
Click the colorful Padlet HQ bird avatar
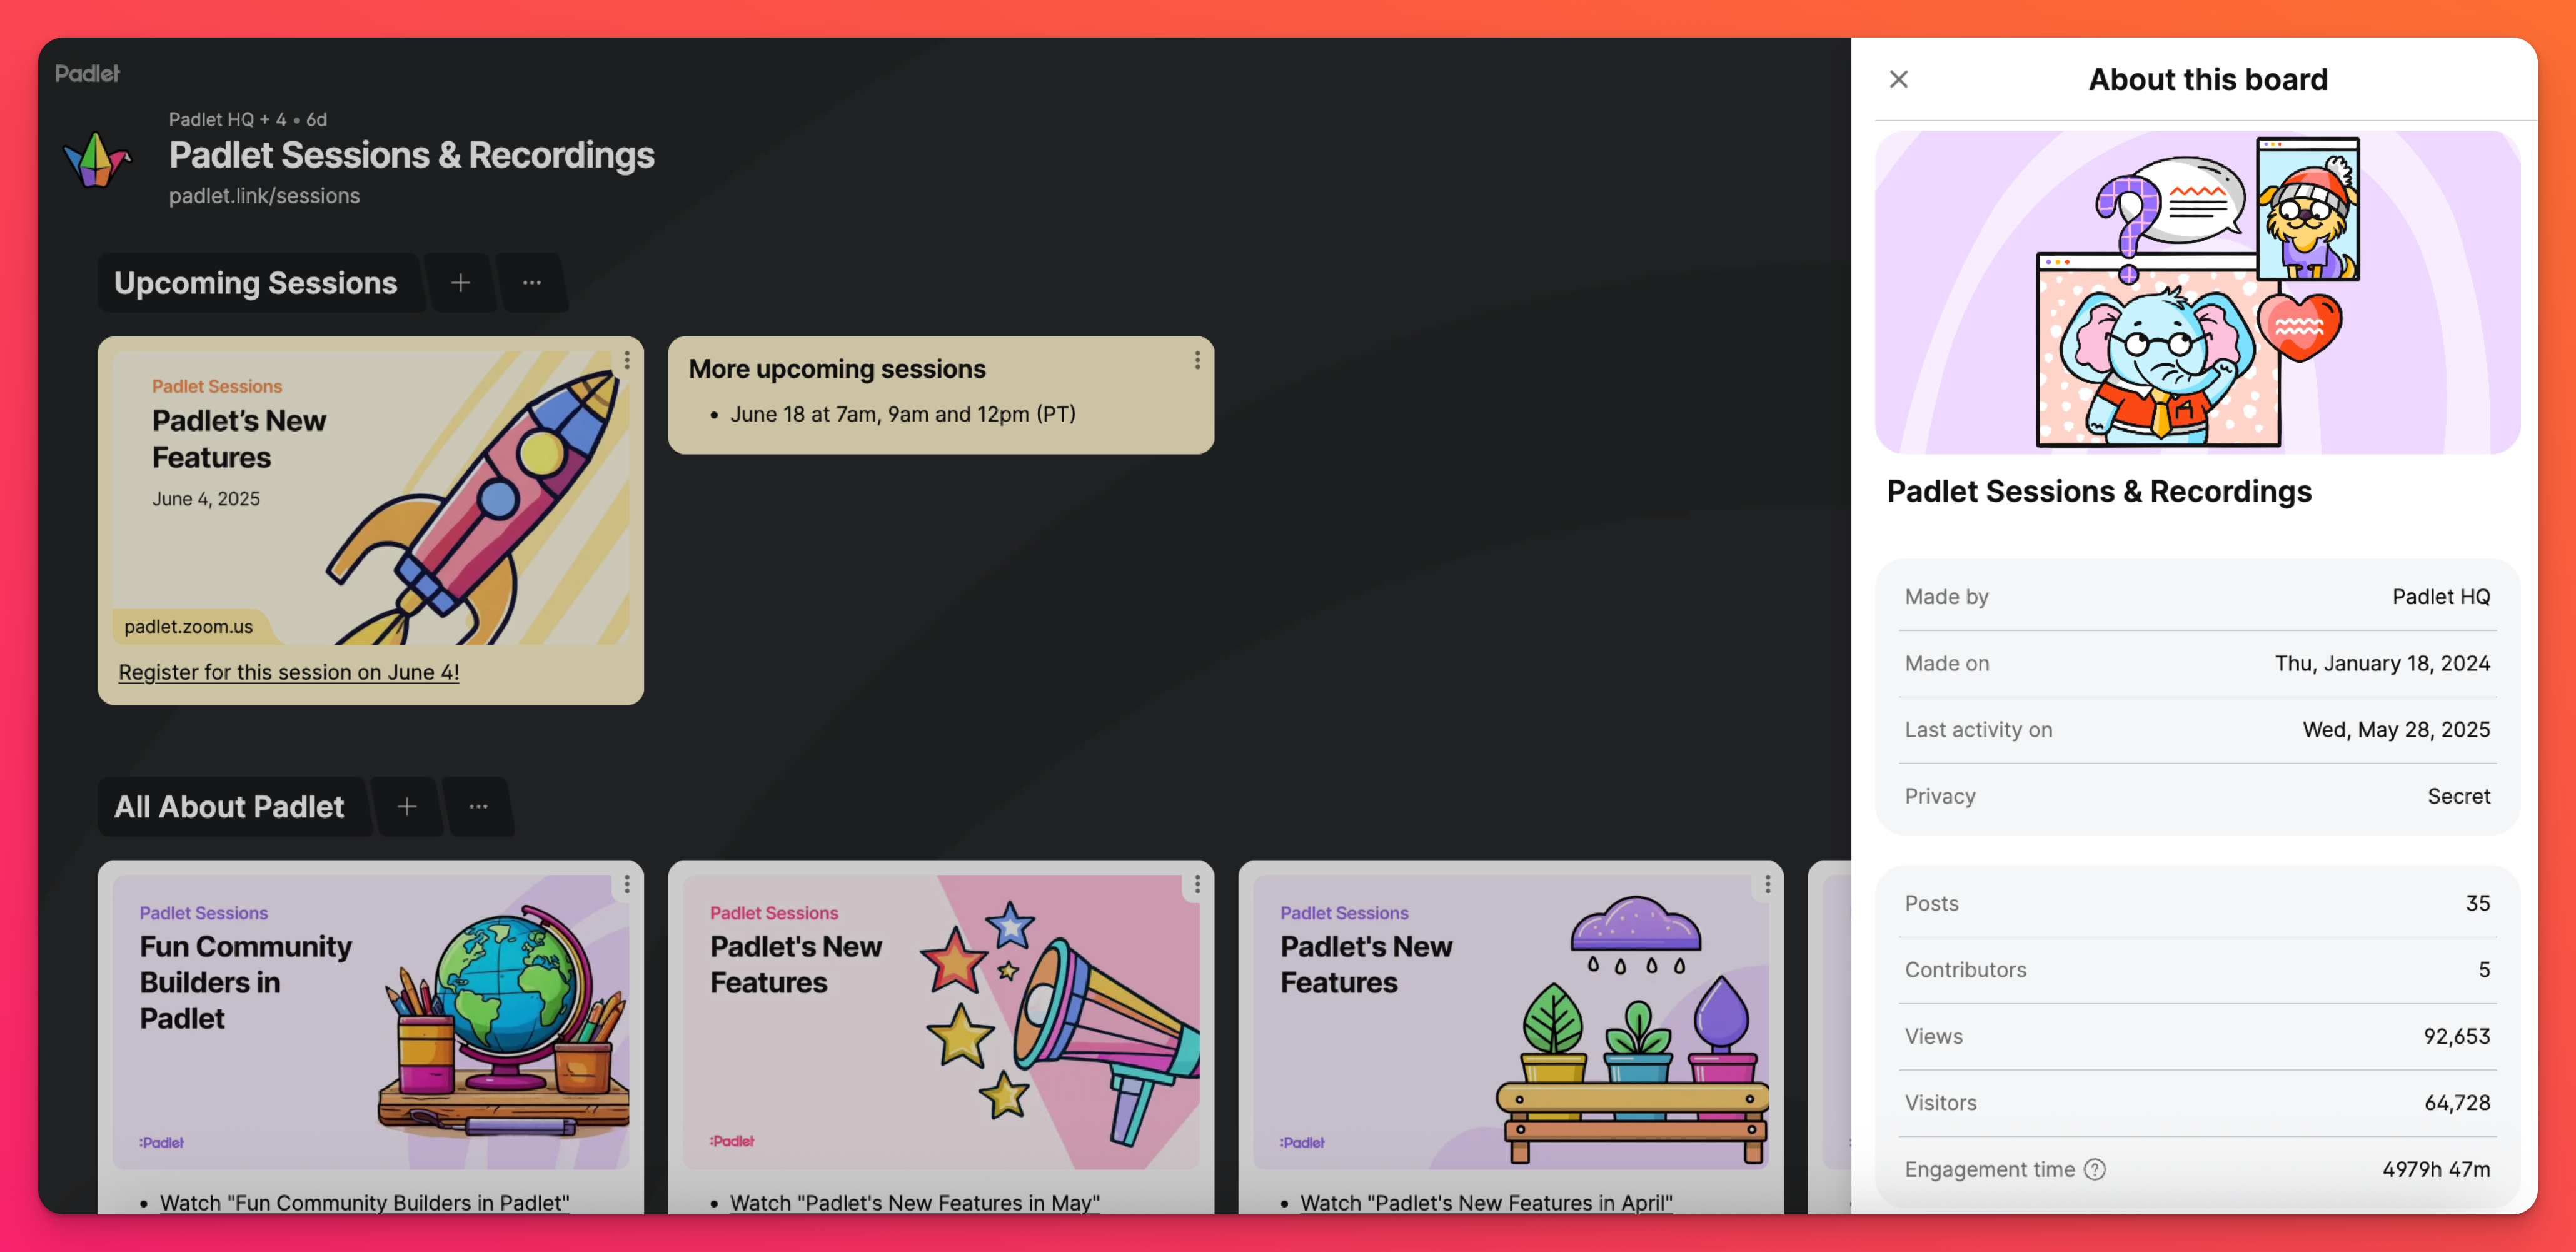(x=97, y=159)
